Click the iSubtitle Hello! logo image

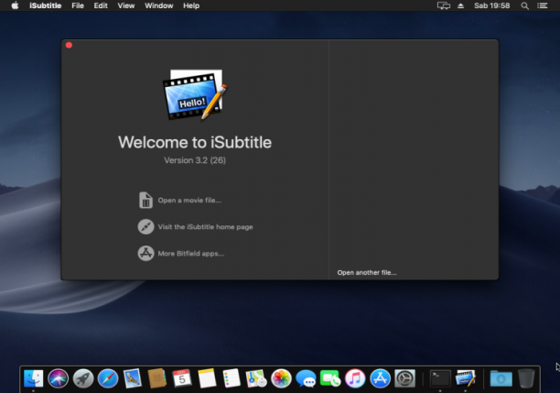195,94
